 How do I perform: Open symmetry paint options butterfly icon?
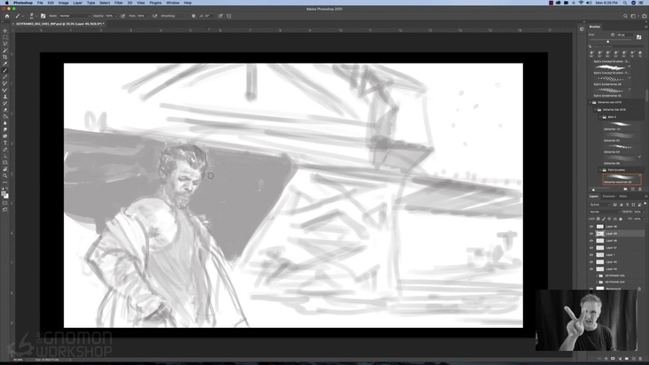[229, 16]
